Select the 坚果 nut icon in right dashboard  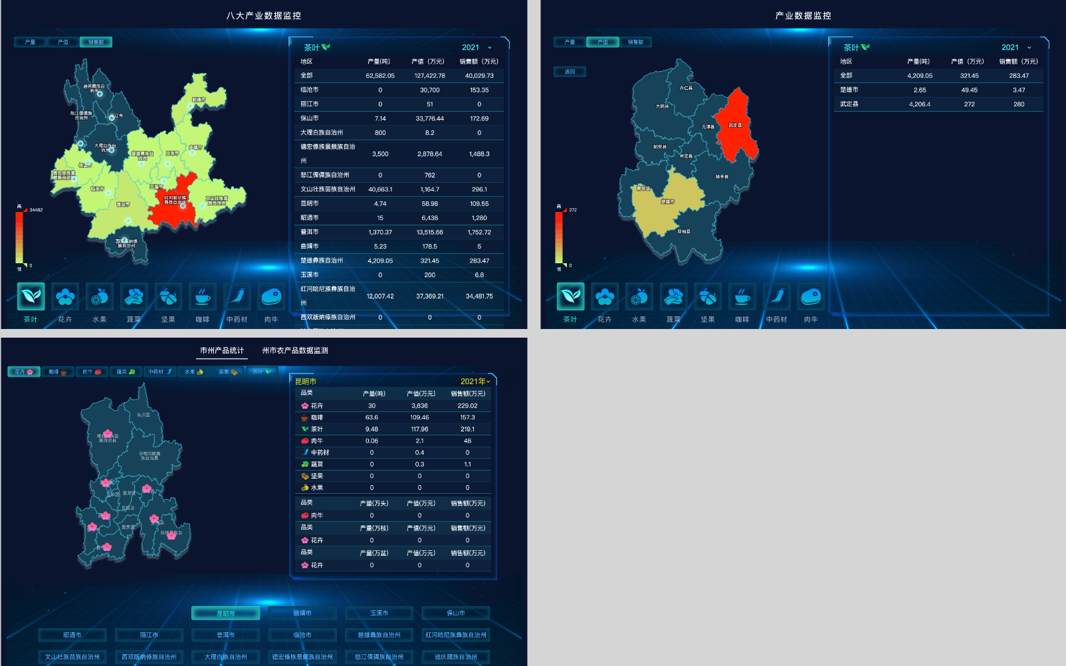click(708, 296)
